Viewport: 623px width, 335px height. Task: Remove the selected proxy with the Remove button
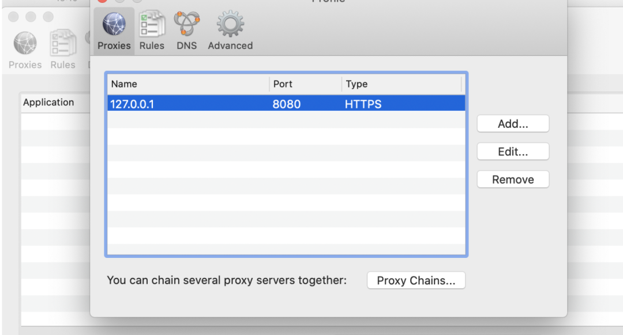point(513,180)
